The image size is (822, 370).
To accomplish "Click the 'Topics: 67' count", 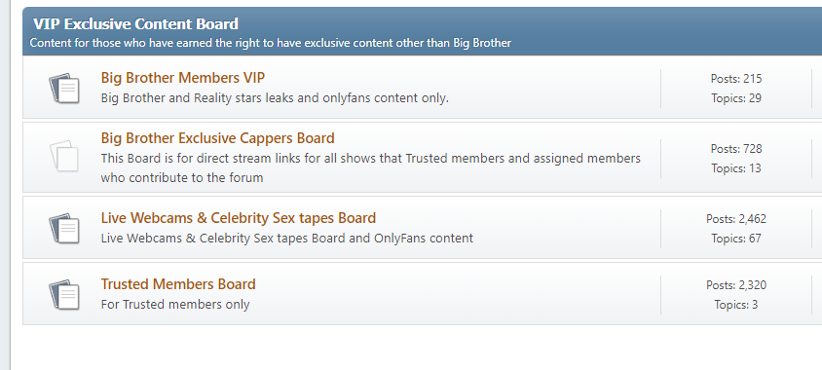I will click(x=736, y=239).
